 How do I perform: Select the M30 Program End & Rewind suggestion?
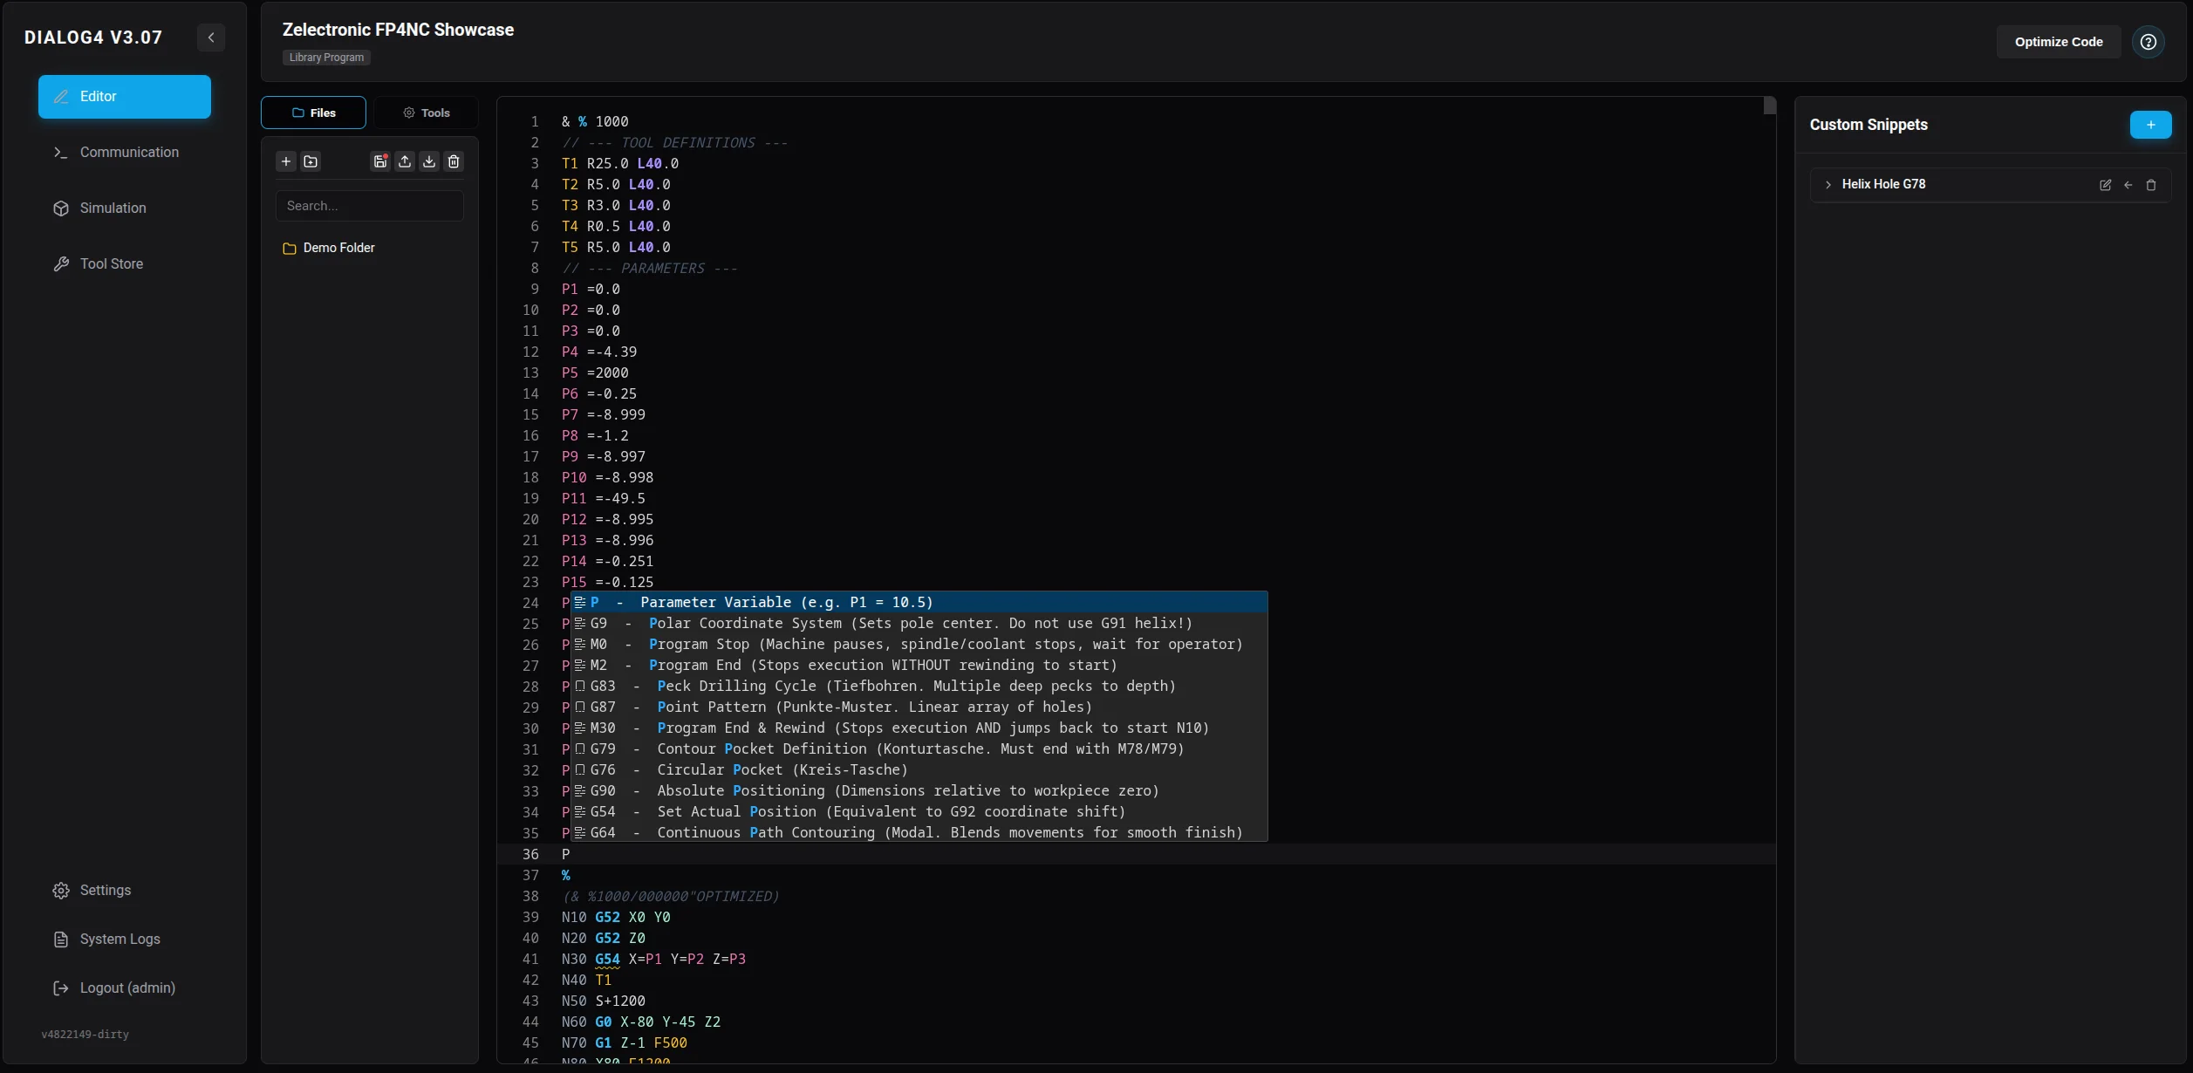[x=919, y=728]
